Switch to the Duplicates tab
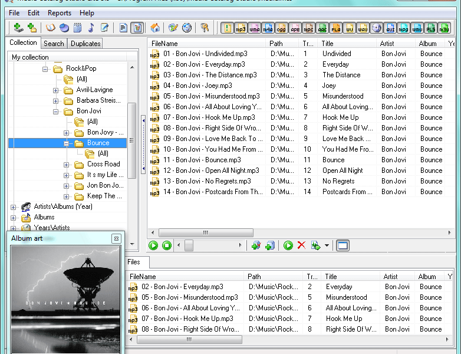This screenshot has width=461, height=354. pyautogui.click(x=85, y=44)
